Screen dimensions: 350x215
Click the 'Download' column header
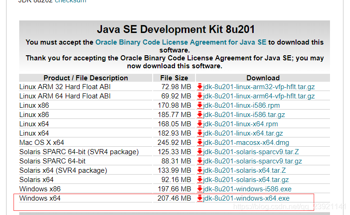263,78
